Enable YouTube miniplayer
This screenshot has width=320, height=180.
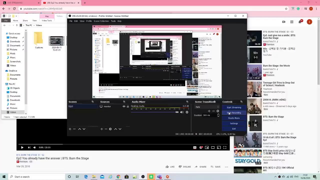coord(207,147)
